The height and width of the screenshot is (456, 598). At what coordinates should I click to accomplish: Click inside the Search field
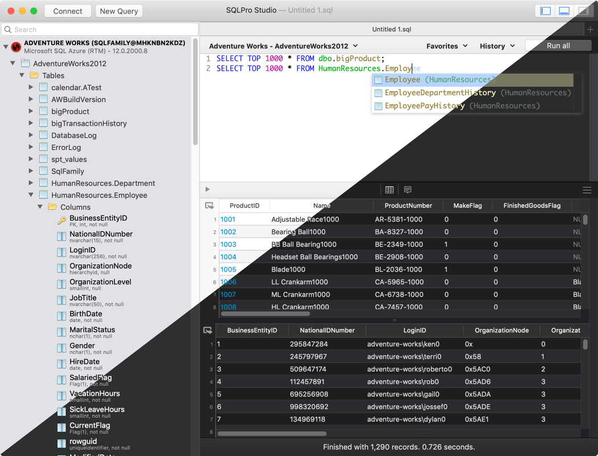click(100, 29)
